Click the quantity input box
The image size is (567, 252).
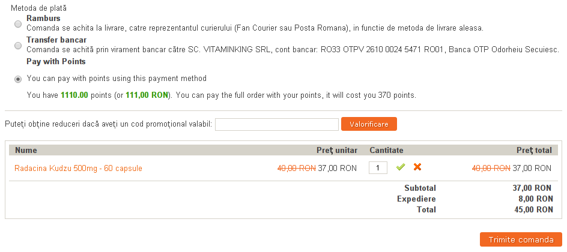[378, 168]
